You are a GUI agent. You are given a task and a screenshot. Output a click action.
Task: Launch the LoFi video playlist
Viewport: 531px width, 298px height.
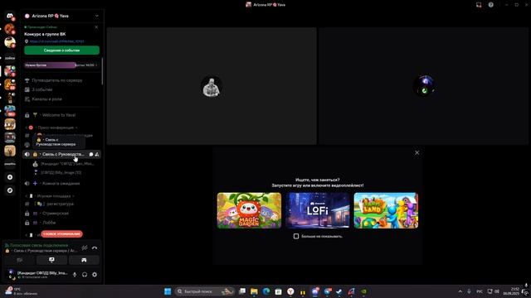pos(318,210)
